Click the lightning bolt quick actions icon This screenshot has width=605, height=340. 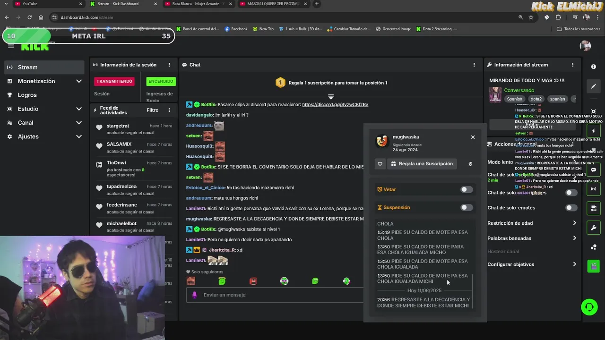pyautogui.click(x=594, y=131)
